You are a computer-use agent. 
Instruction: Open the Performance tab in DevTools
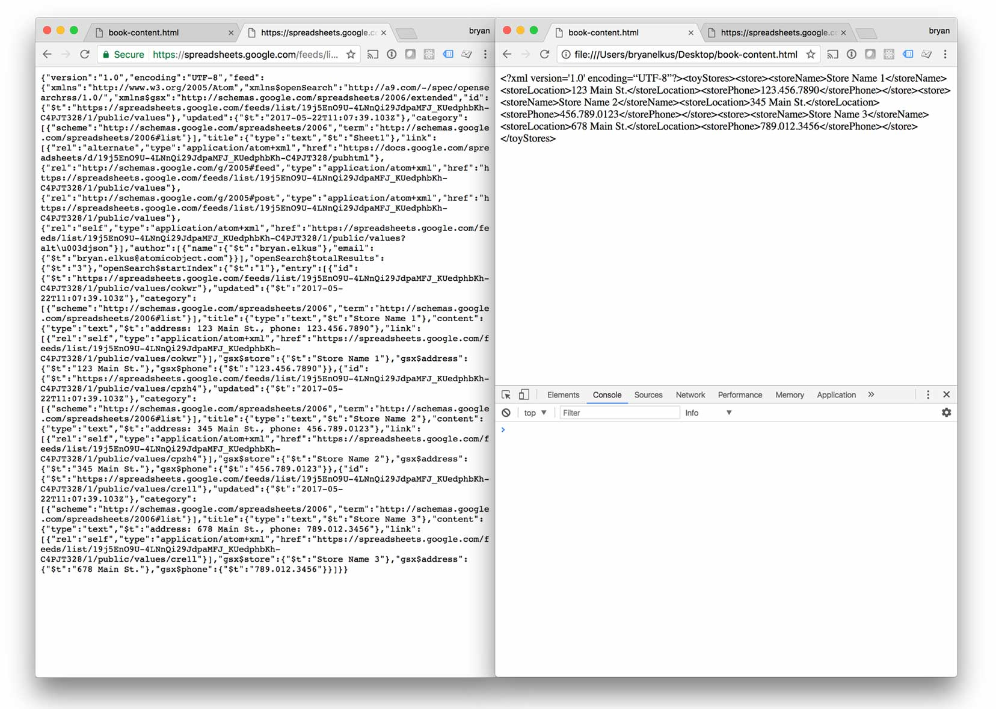click(x=740, y=395)
